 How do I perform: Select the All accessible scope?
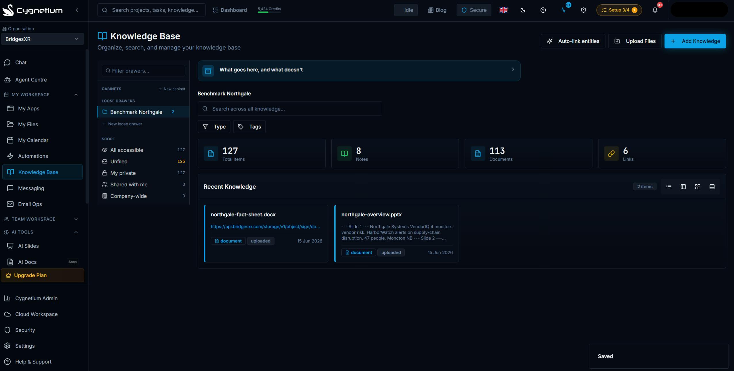(x=143, y=150)
